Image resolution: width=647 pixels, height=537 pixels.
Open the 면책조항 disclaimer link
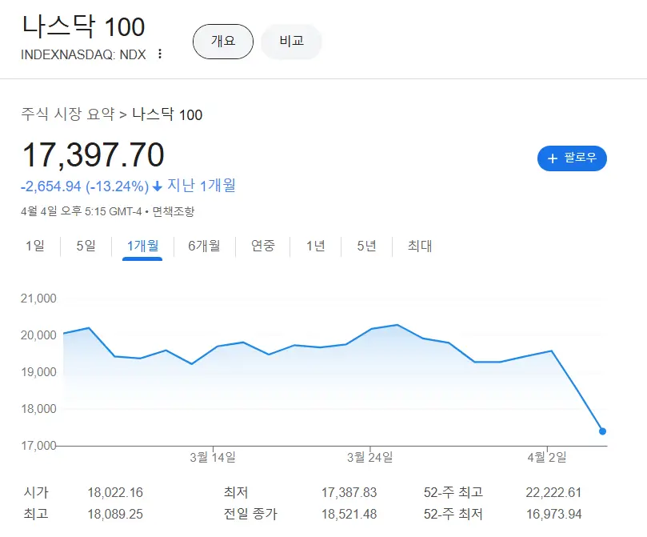(x=173, y=212)
